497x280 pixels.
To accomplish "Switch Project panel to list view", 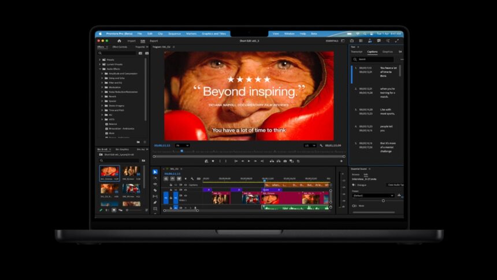I will click(107, 210).
